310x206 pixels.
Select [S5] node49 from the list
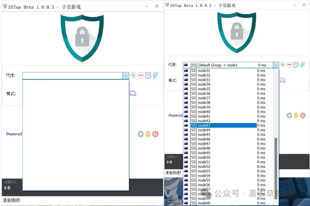tap(228, 153)
